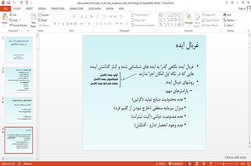Viewport: 251px width, 166px height.
Task: Switch to Slide Sorter view
Action: pos(197,164)
